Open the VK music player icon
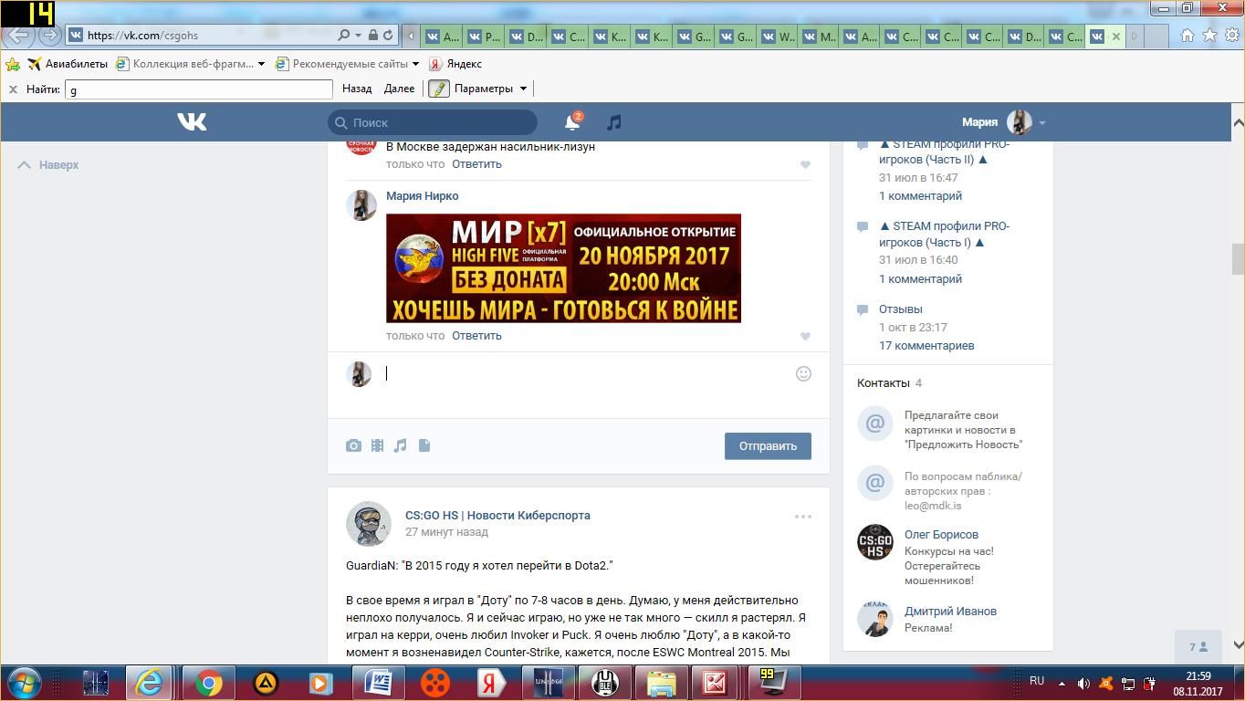 click(614, 122)
